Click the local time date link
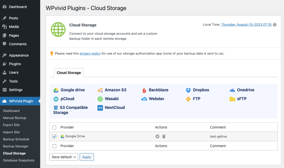284x168 pixels. tap(246, 24)
